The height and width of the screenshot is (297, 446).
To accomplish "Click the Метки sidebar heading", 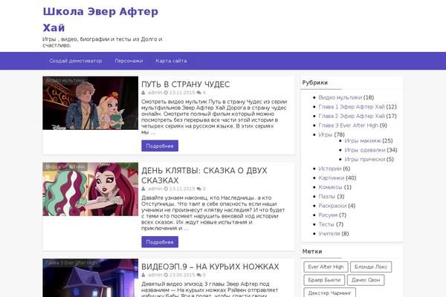I will (x=312, y=252).
